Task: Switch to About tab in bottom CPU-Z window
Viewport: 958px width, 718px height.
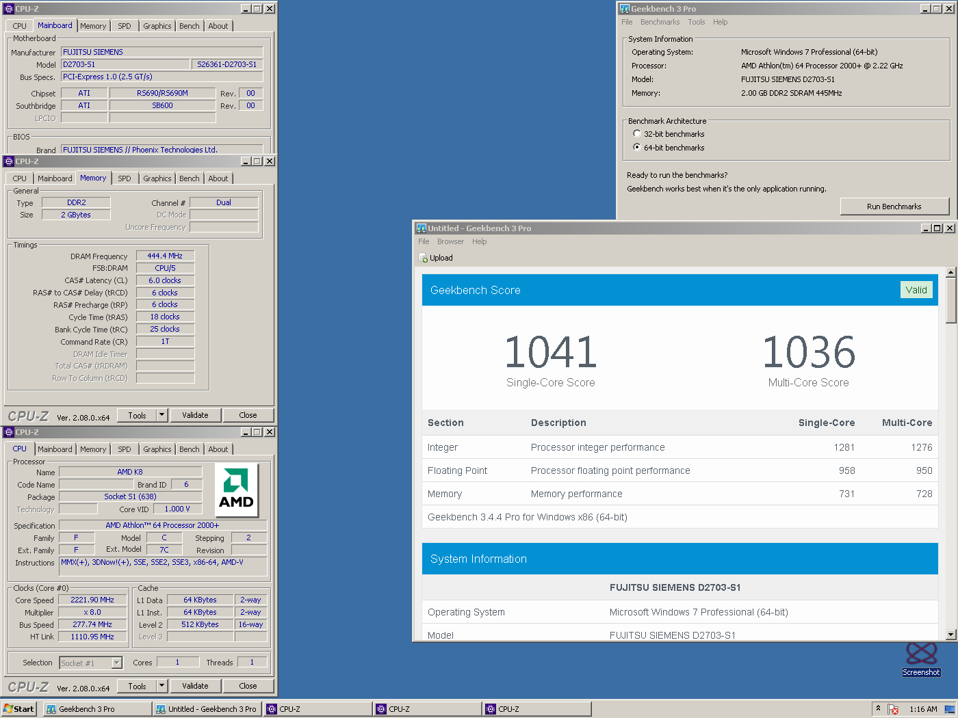Action: [x=218, y=449]
